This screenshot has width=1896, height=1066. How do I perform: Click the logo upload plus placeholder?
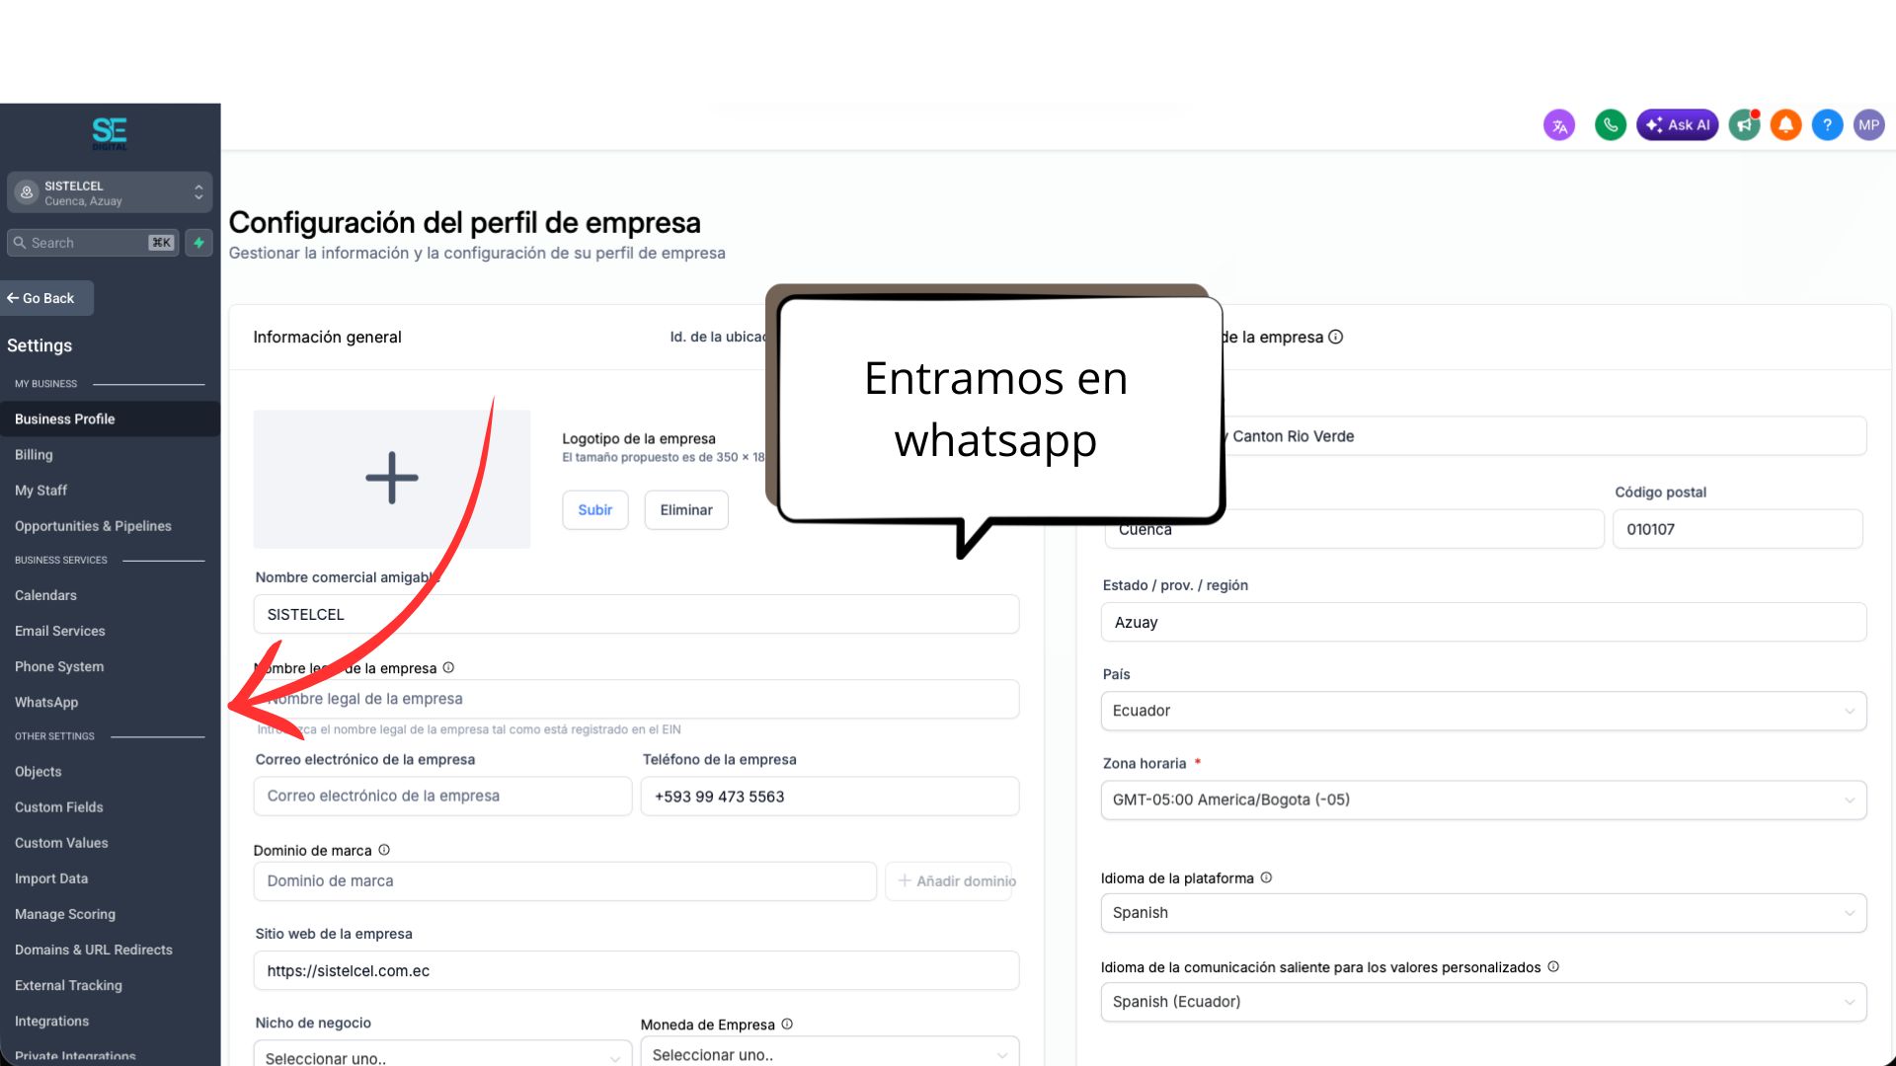coord(392,479)
